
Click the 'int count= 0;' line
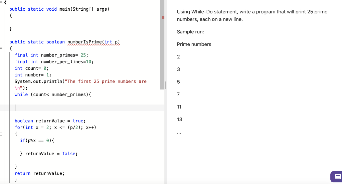pyautogui.click(x=32, y=68)
